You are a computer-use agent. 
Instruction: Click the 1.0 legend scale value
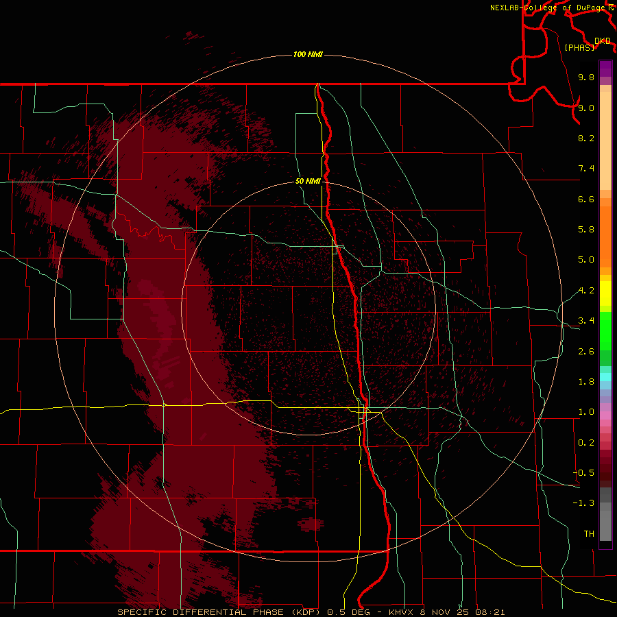click(x=586, y=412)
